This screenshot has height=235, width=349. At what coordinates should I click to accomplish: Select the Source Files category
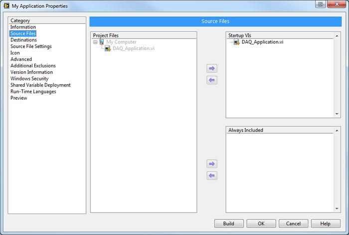click(23, 33)
